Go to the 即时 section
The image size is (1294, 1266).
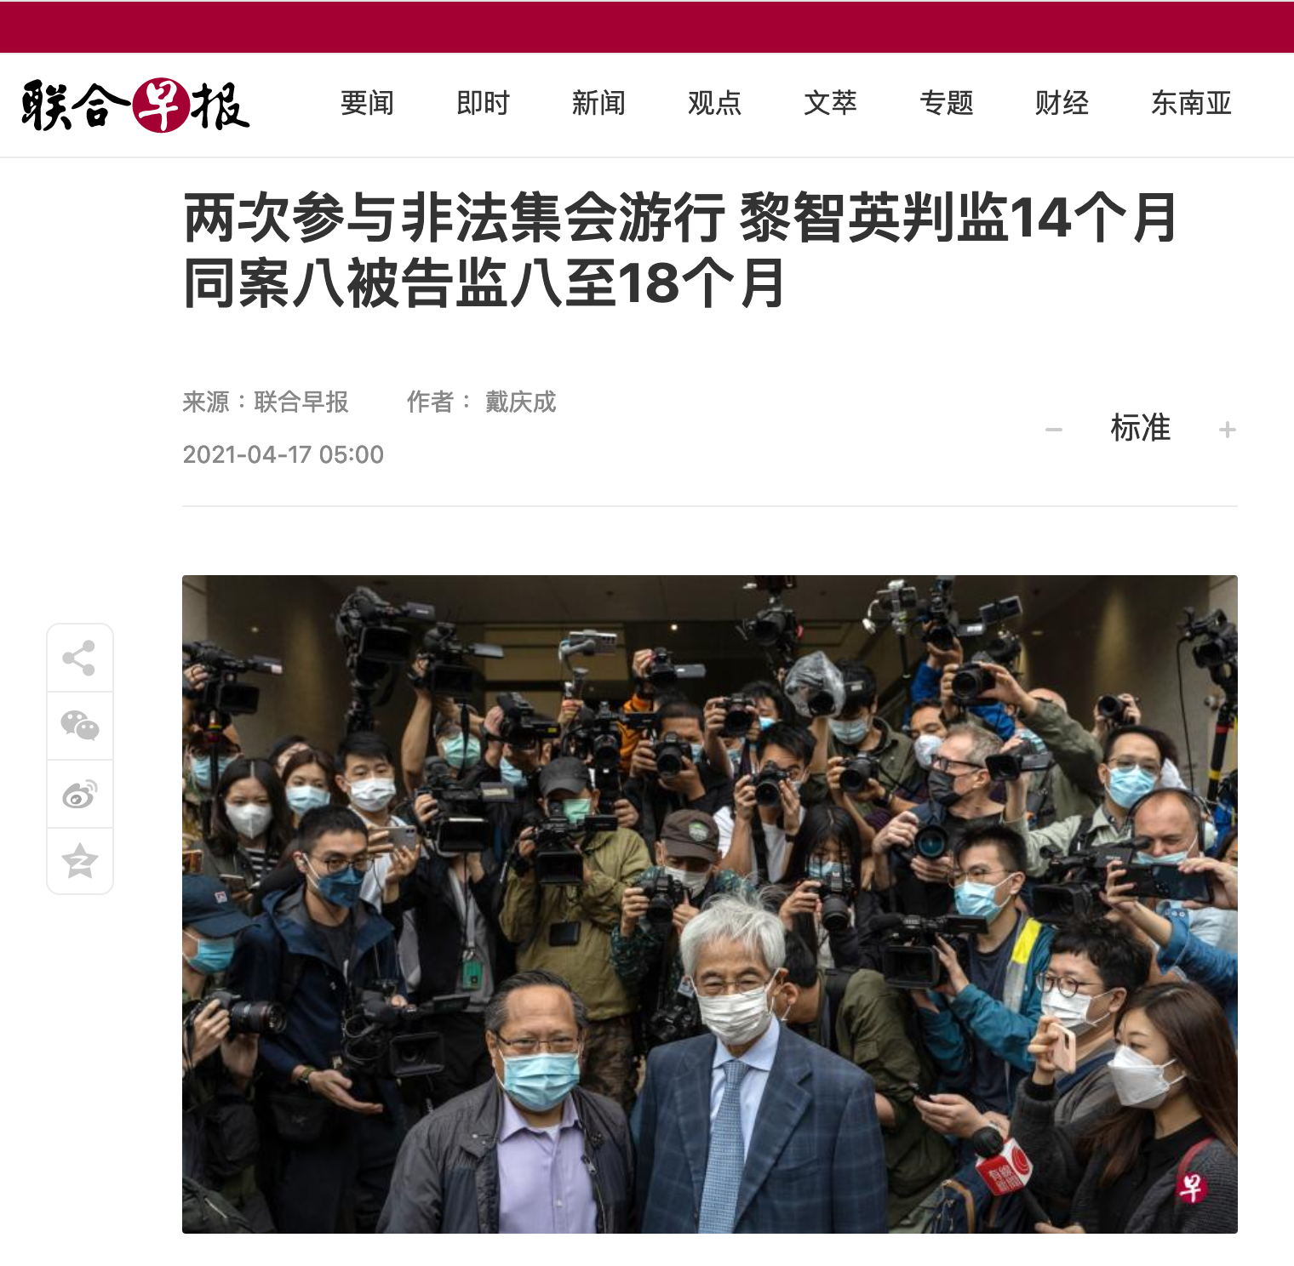point(483,103)
